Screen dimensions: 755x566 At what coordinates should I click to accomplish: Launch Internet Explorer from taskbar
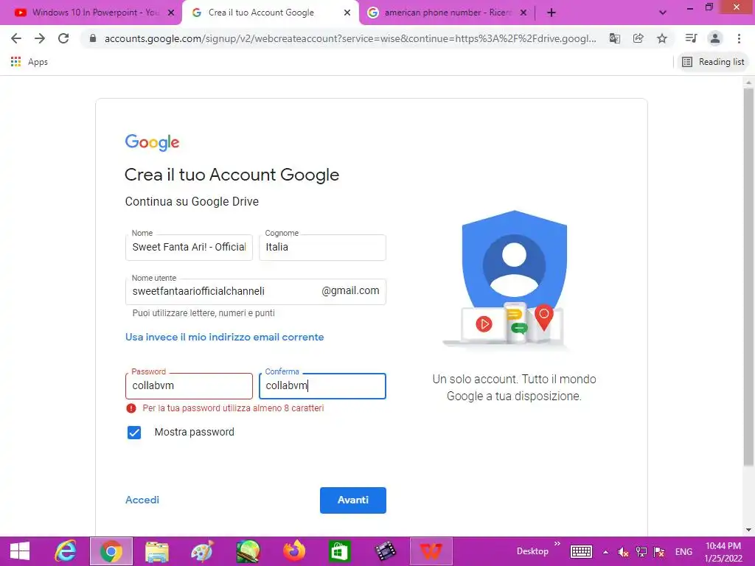[x=65, y=551]
